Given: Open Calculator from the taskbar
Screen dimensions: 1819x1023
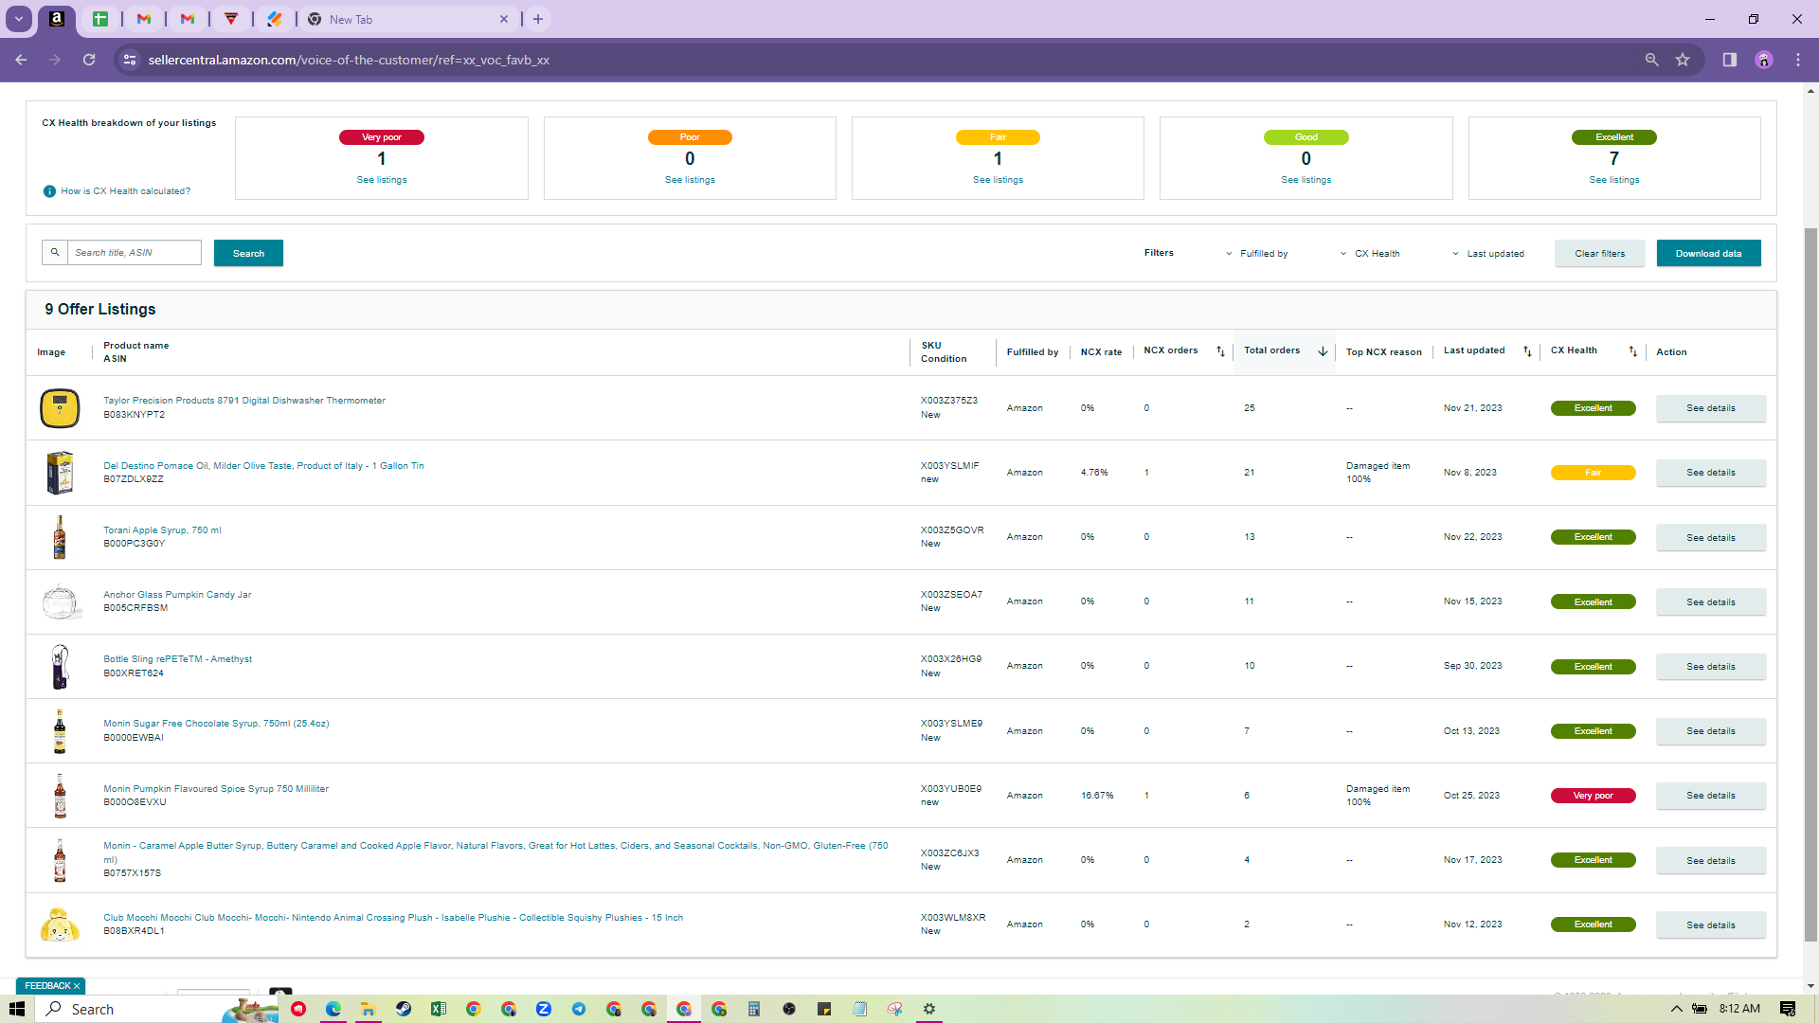Looking at the screenshot, I should pos(754,1009).
